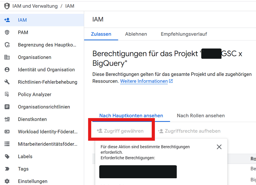Select Nach Rollen ansehen tab
Viewport: 256px width, 185px height.
point(201,115)
